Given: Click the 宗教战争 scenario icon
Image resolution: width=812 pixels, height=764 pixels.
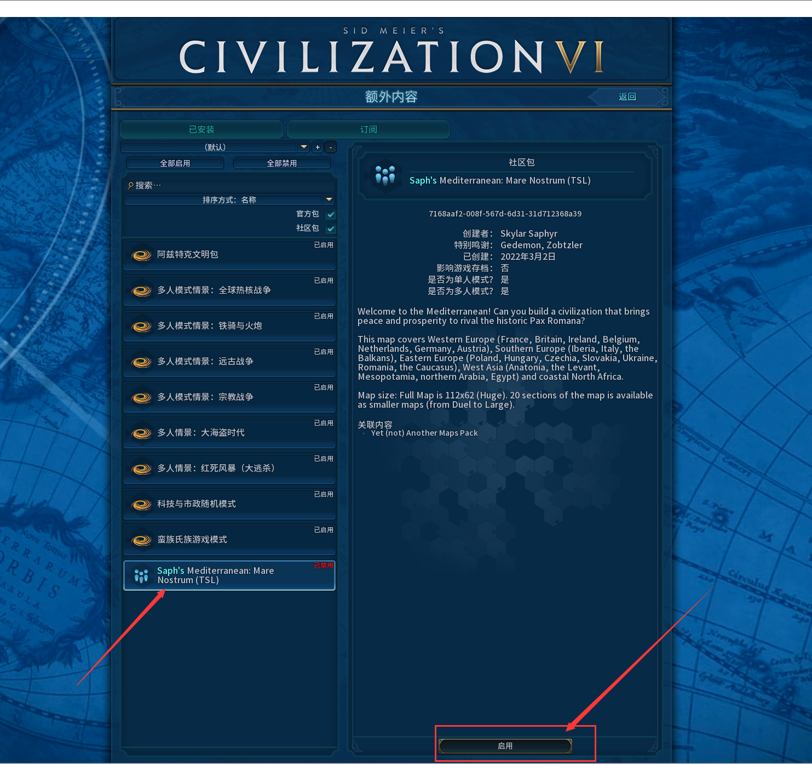Looking at the screenshot, I should (142, 397).
